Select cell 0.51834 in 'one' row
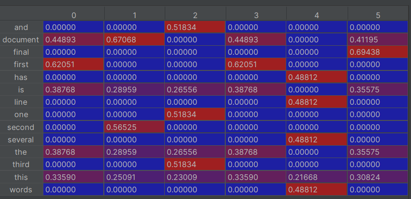Viewport: 411px width, 199px height. coord(195,115)
